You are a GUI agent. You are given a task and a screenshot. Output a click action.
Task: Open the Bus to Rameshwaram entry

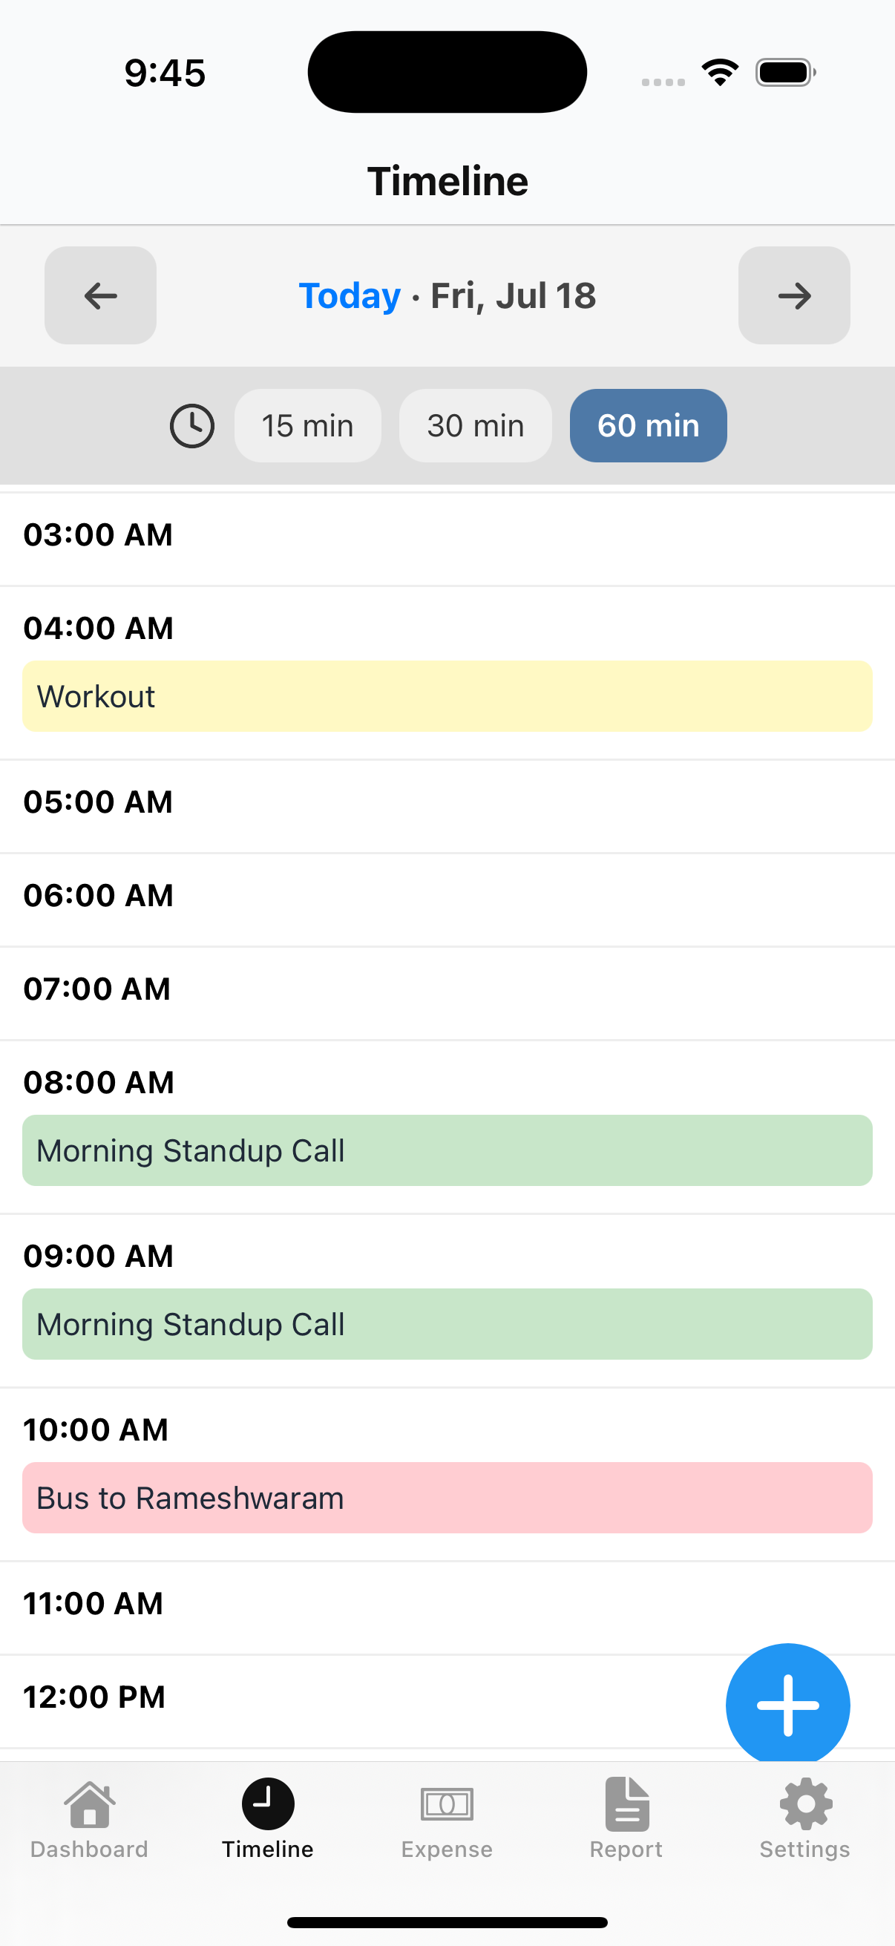(447, 1498)
